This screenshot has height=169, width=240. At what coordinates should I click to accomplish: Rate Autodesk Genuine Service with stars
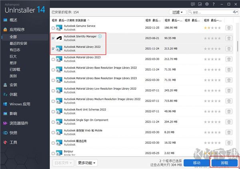(x=212, y=28)
